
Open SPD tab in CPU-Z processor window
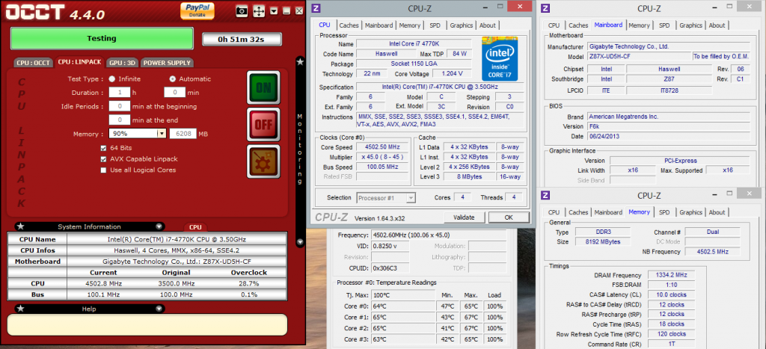pyautogui.click(x=435, y=25)
